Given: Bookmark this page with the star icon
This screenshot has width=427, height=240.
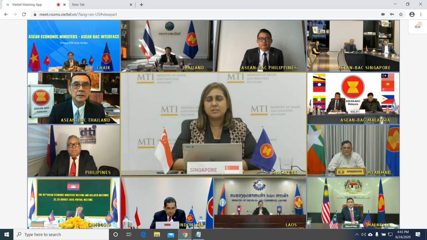Looking at the screenshot, I should coord(401,14).
